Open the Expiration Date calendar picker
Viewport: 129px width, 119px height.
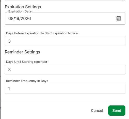[119, 18]
